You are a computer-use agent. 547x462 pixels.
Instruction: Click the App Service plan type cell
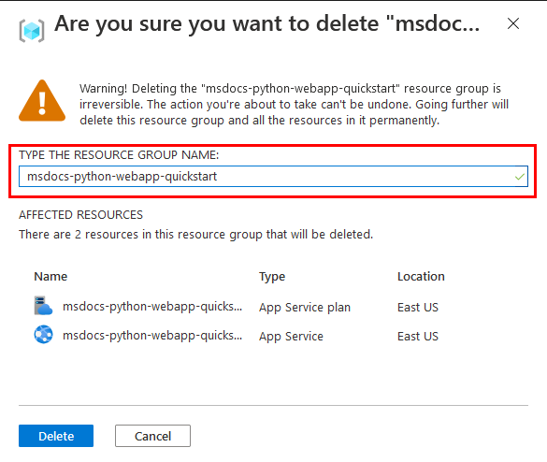(305, 308)
